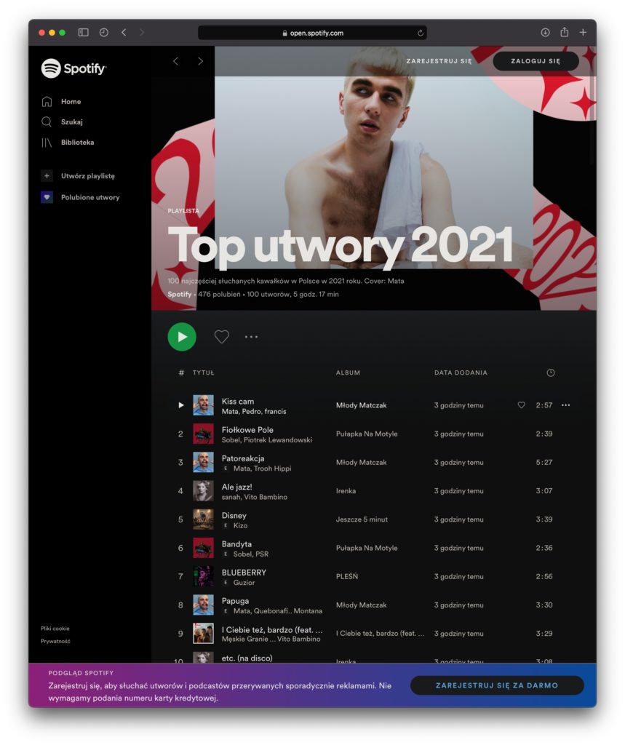Viewport: 625px width, 745px height.
Task: Play the Top utwory 2021 playlist
Action: click(182, 337)
